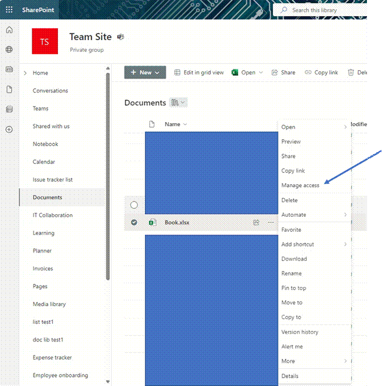Viewport: 382px width, 386px height.
Task: Click the search magnifier icon
Action: (284, 10)
